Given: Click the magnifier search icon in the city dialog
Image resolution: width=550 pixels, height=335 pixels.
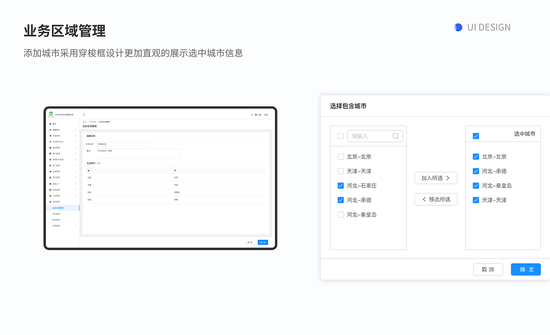Looking at the screenshot, I should pyautogui.click(x=395, y=136).
